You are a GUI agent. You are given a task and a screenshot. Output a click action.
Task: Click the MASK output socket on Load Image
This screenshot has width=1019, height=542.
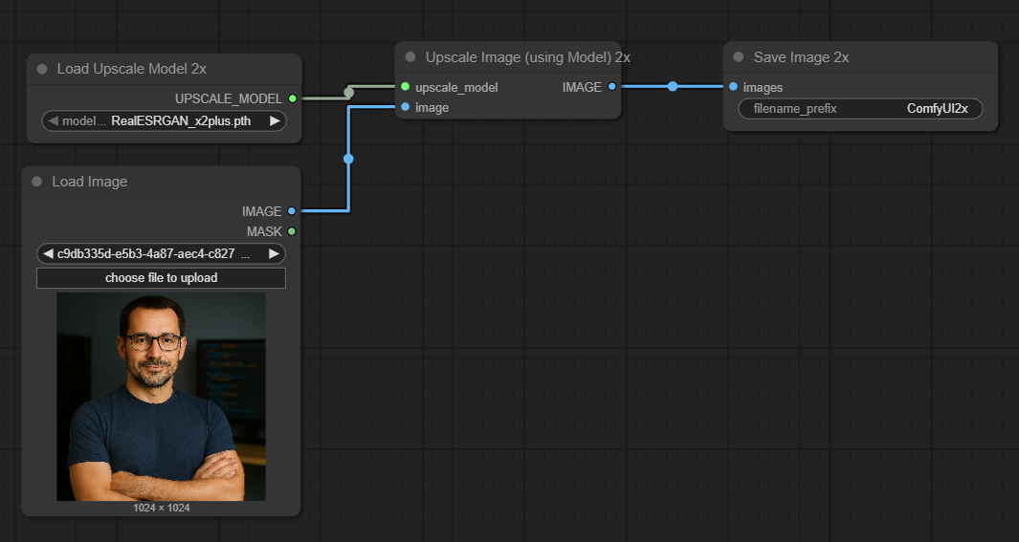(x=292, y=231)
